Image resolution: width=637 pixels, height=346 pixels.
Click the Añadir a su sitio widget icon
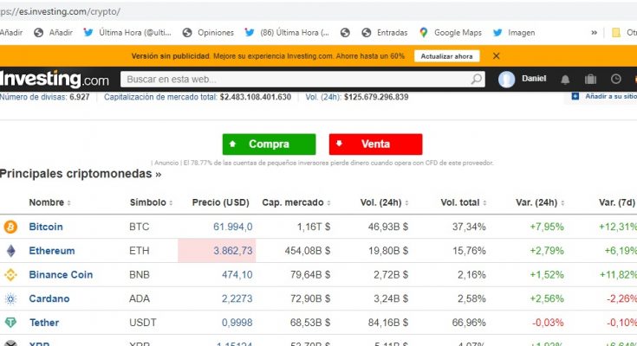pos(575,96)
